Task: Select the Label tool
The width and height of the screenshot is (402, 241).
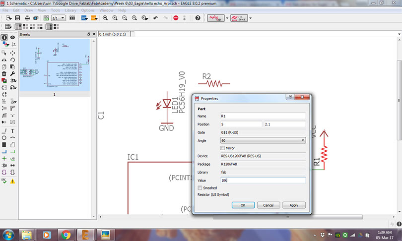Action: [12, 159]
